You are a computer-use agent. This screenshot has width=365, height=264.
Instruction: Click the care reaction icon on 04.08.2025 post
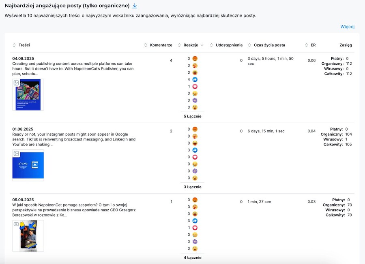pyautogui.click(x=195, y=66)
